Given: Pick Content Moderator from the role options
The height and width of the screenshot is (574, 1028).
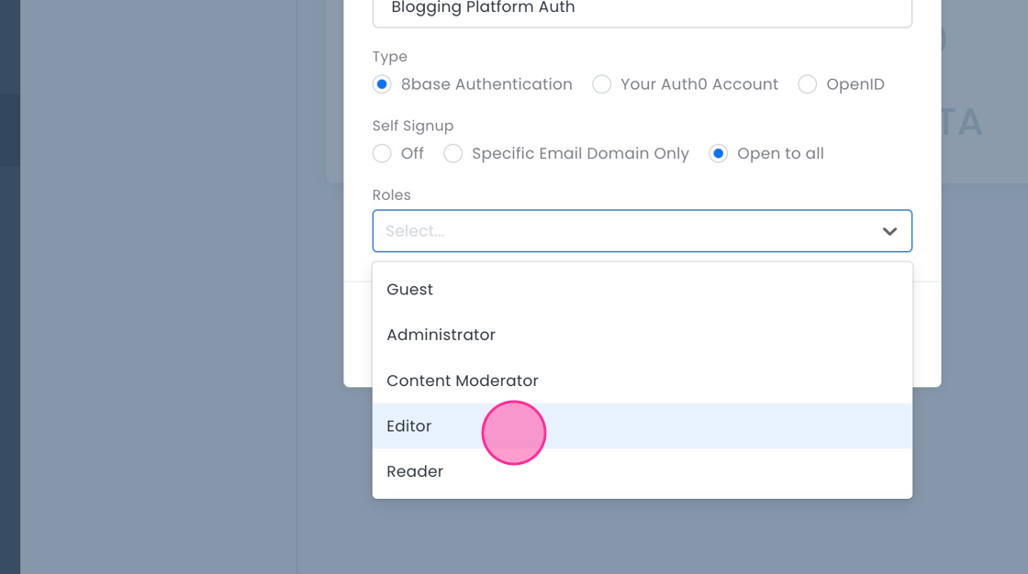Looking at the screenshot, I should tap(462, 380).
